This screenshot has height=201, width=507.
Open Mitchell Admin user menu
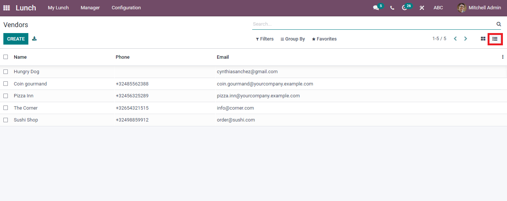click(x=479, y=8)
